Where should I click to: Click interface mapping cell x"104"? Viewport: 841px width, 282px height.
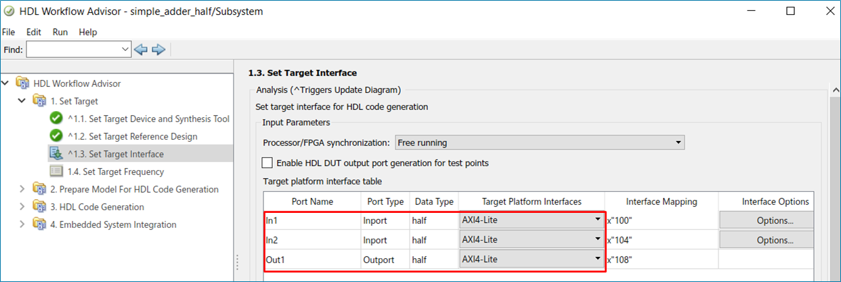661,240
